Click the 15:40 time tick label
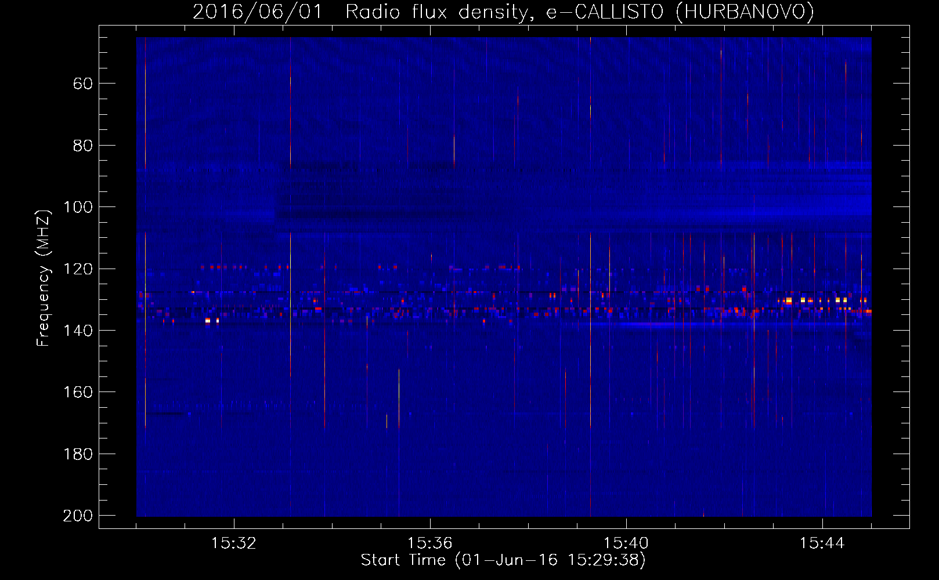 click(626, 543)
